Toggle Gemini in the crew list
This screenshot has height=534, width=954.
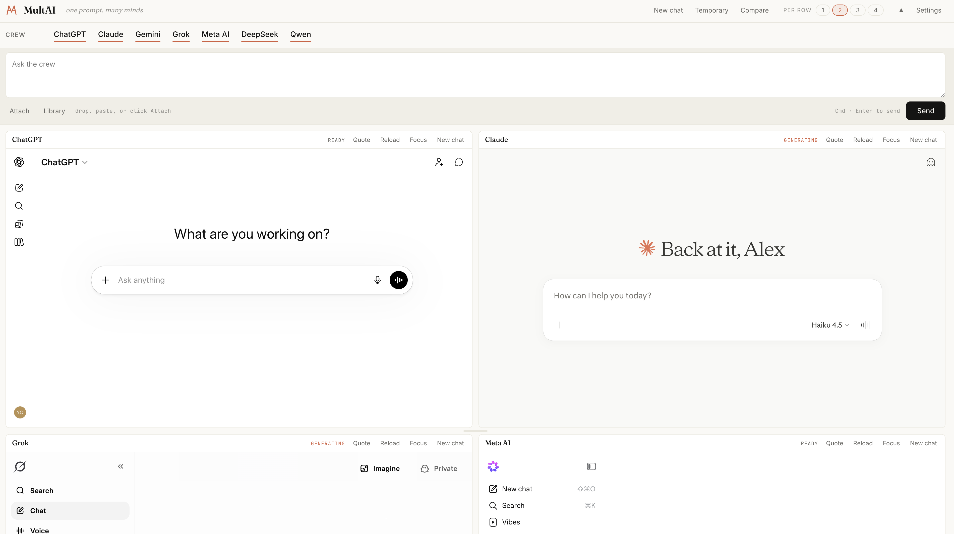pos(148,34)
